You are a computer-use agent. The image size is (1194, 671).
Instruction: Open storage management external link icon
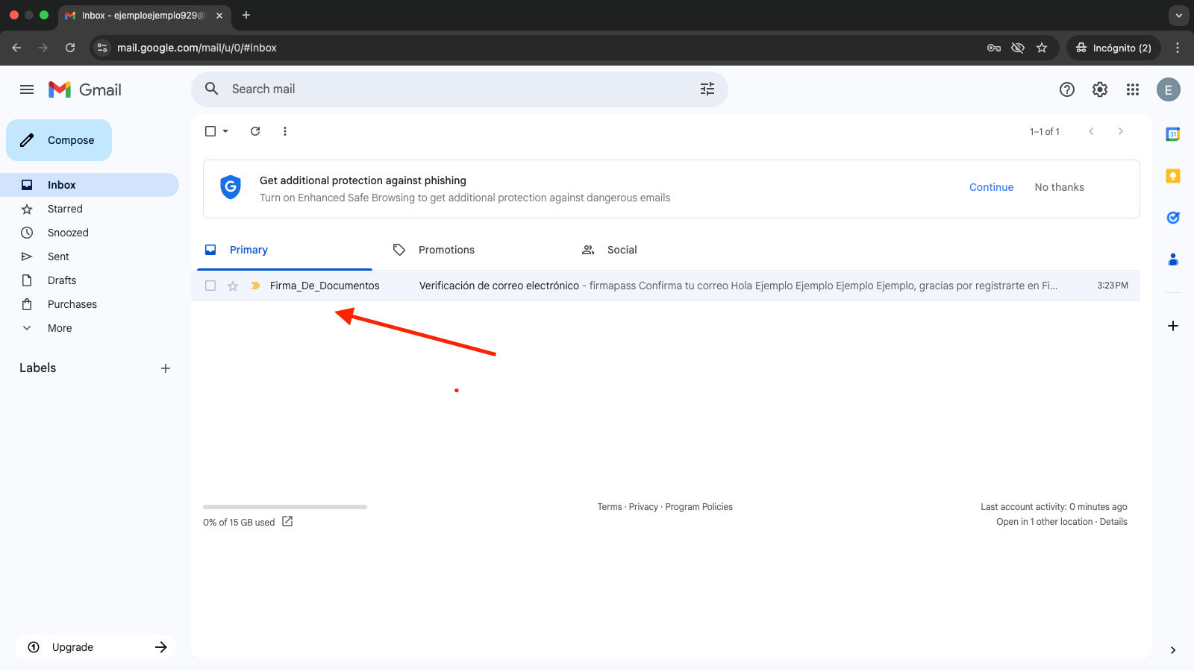(x=287, y=522)
